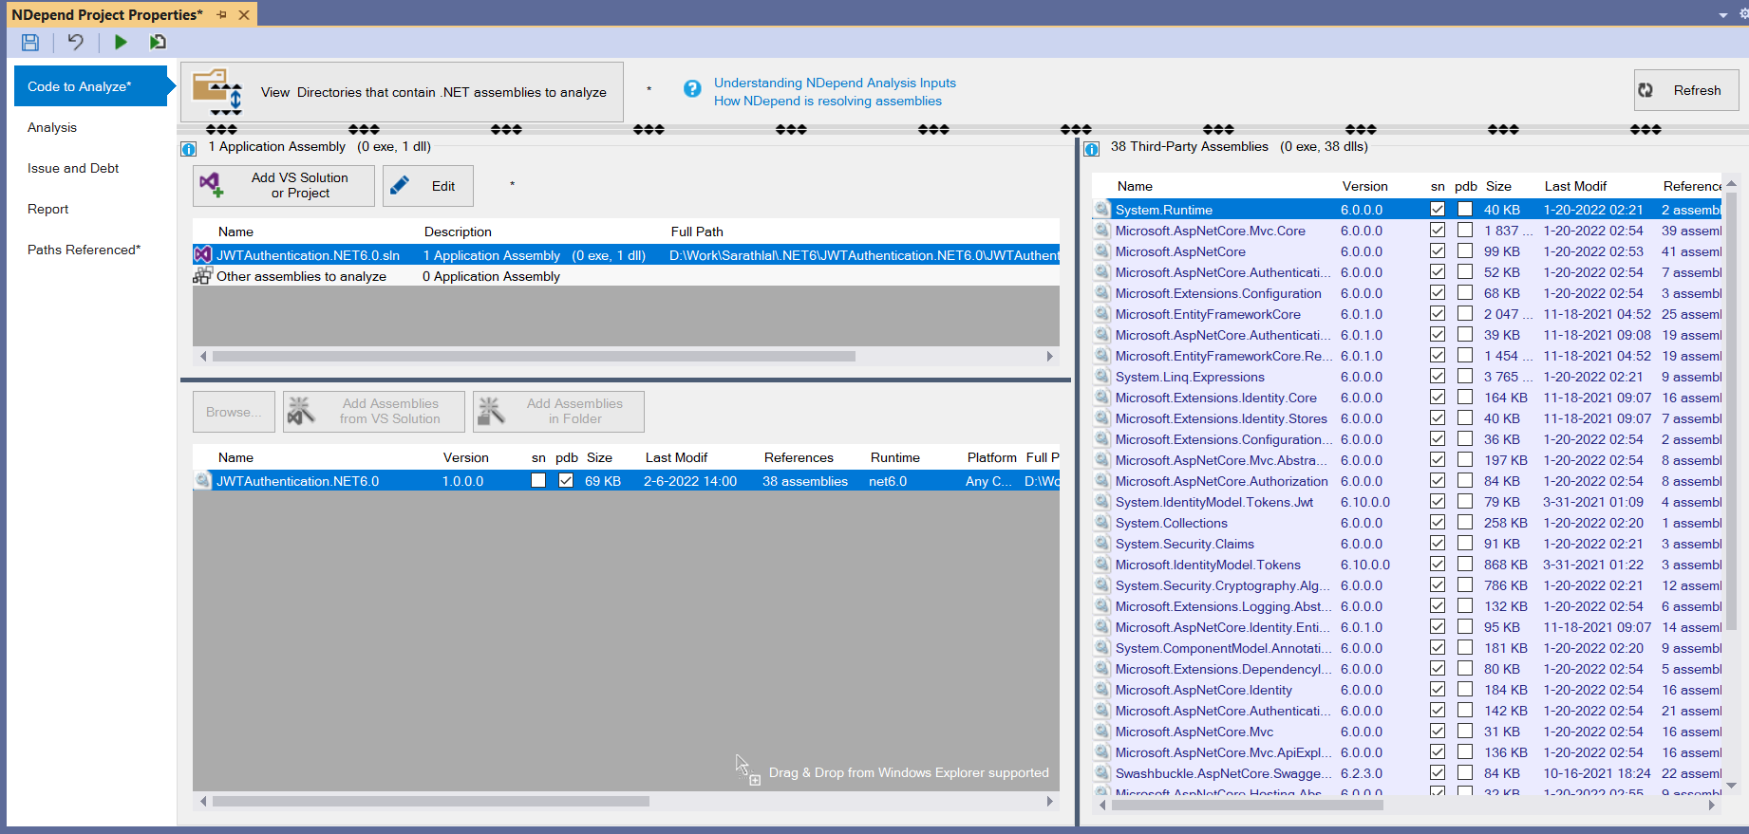Toggle sn checkbox for Swashbuckle.AspNetCore.Swagge...
The width and height of the screenshot is (1749, 834).
[1438, 772]
